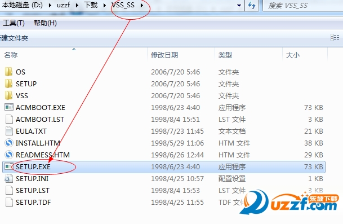Select the file name ACMBOOT.LST
The width and height of the screenshot is (343, 224).
pos(40,119)
